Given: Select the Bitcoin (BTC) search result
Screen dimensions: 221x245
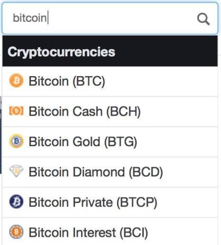Looking at the screenshot, I should pyautogui.click(x=67, y=81).
